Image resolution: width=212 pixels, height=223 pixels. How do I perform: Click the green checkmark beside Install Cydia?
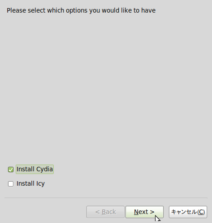11,169
